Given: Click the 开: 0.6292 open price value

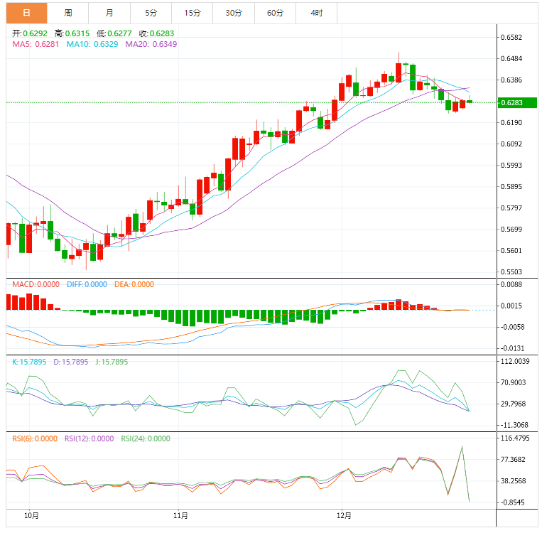Looking at the screenshot, I should tap(30, 33).
